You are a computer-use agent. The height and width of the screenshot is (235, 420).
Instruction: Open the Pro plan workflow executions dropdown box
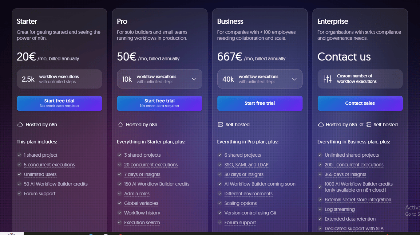[159, 79]
